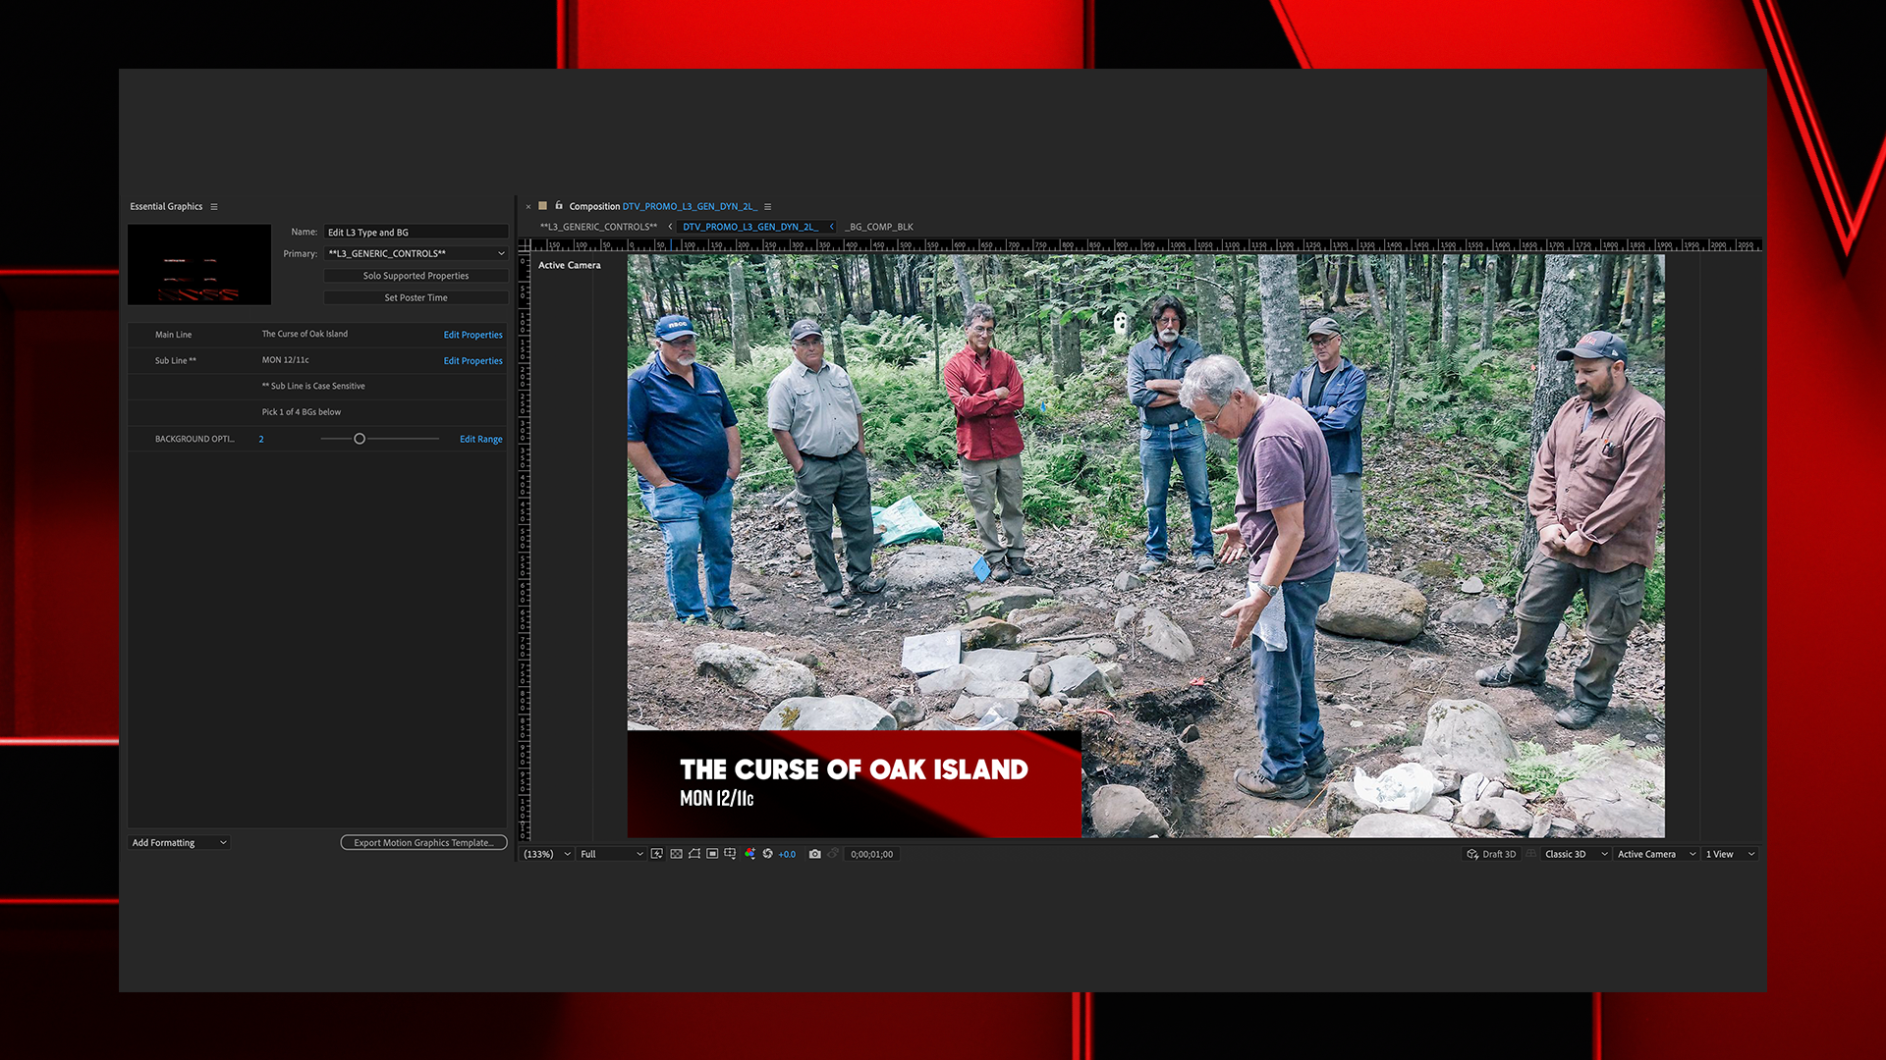Toggle the Draft 3D button
The image size is (1886, 1060).
tap(1491, 854)
